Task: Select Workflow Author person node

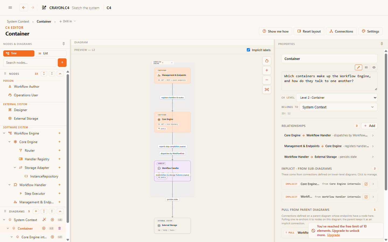Action: pos(27,86)
